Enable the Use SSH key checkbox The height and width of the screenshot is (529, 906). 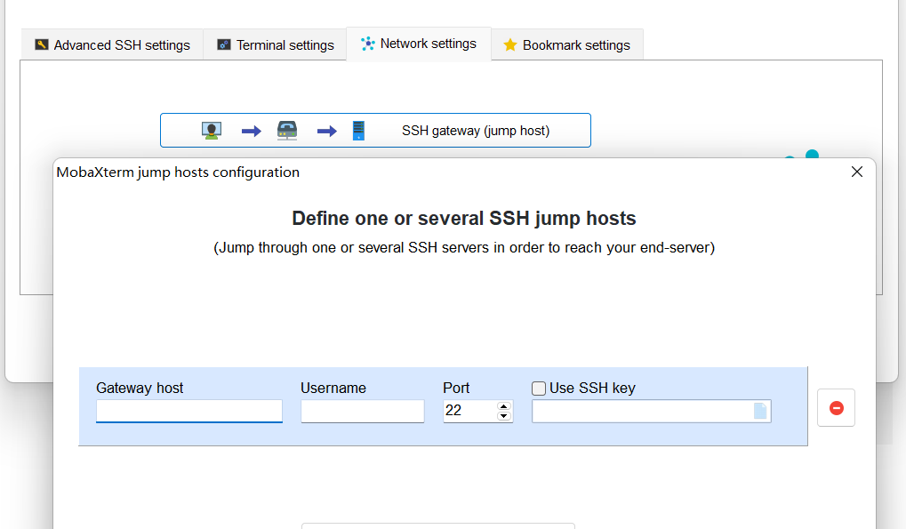(539, 389)
